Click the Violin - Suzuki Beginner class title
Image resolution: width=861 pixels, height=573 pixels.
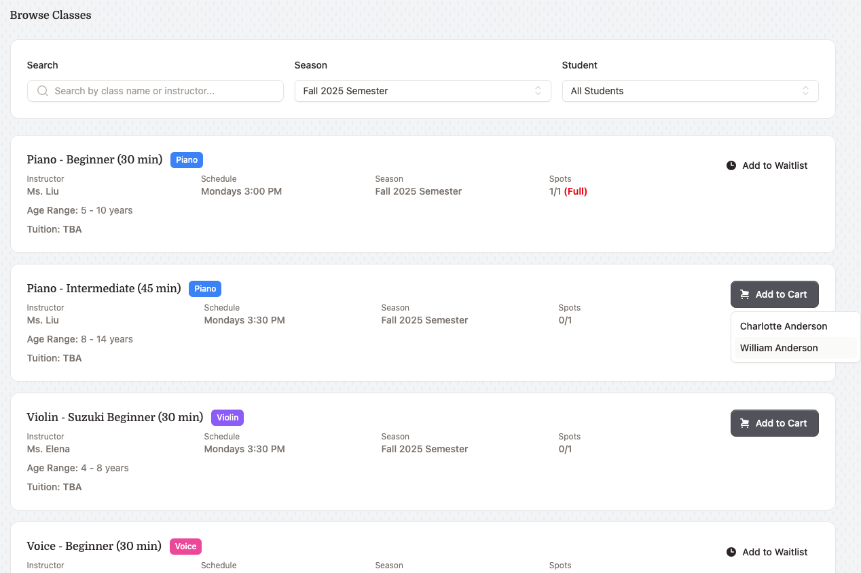(x=115, y=418)
